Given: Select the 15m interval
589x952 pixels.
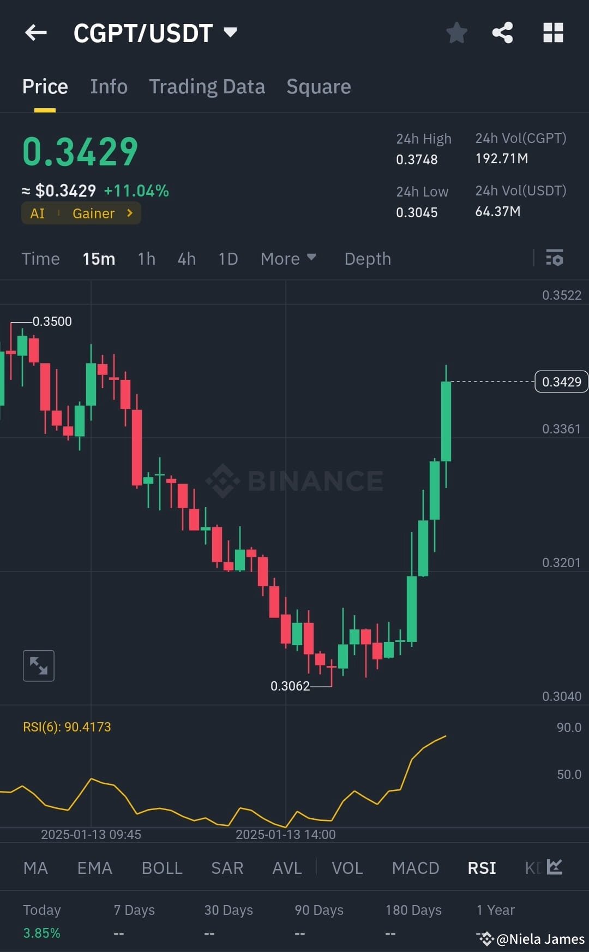Looking at the screenshot, I should (99, 259).
